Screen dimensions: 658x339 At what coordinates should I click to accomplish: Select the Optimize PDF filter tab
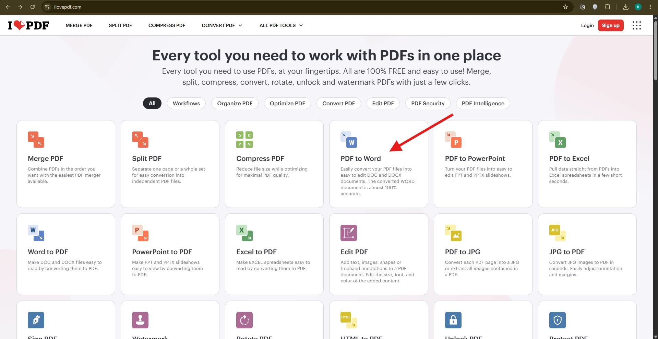(x=287, y=103)
